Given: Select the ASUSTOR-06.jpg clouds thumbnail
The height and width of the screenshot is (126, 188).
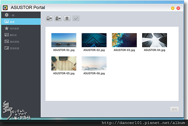Looking at the screenshot, I should (x=94, y=63).
